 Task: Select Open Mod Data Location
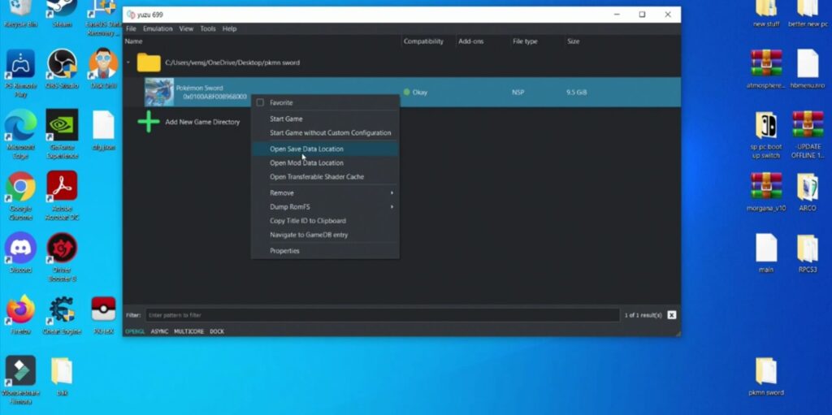(325, 163)
